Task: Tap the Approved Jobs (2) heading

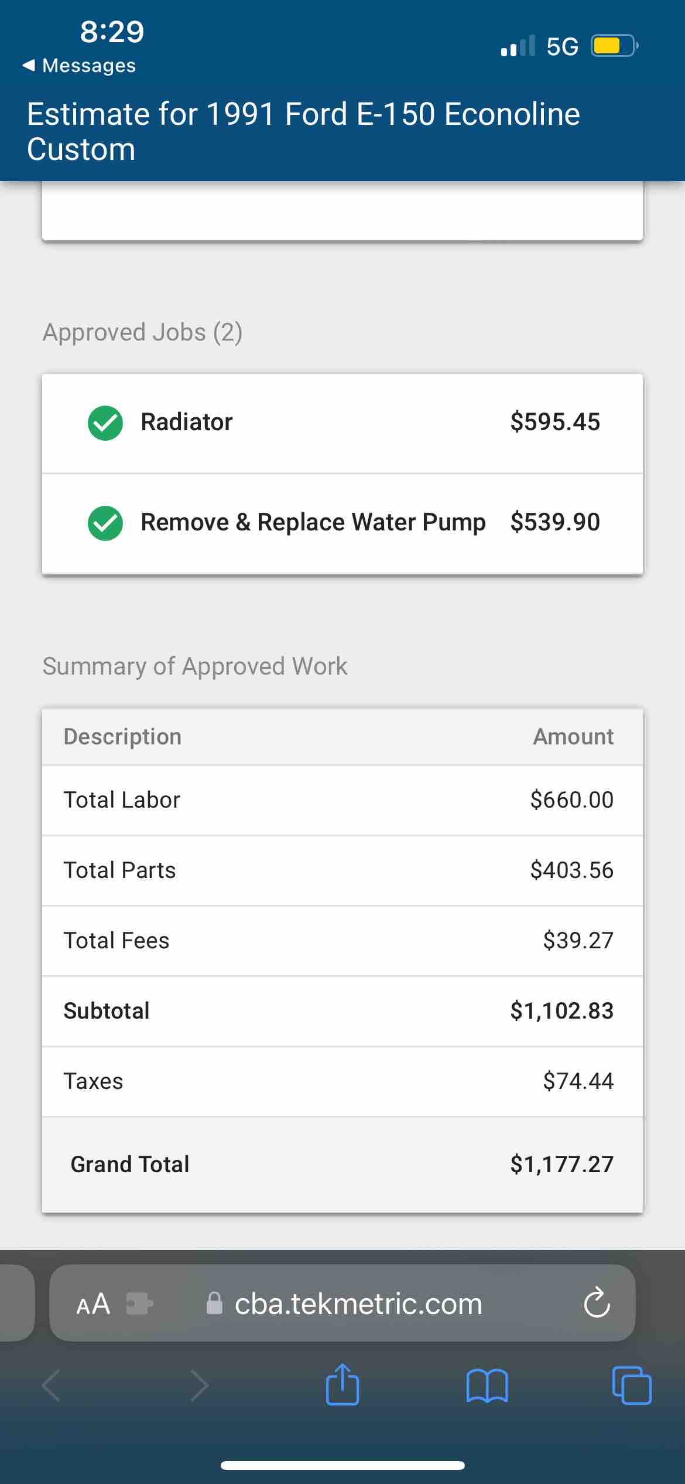Action: pos(142,332)
